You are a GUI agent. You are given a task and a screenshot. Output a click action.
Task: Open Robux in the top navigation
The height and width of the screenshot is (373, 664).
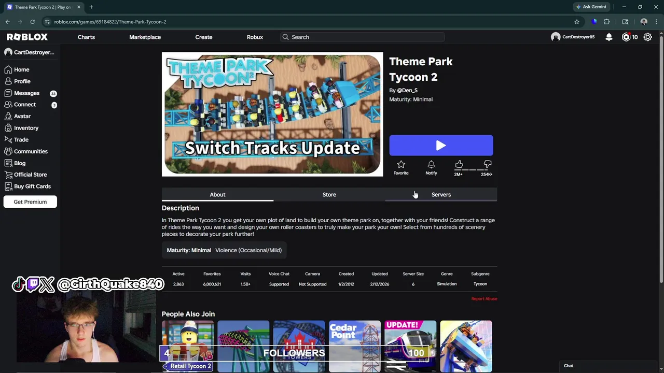pyautogui.click(x=255, y=37)
